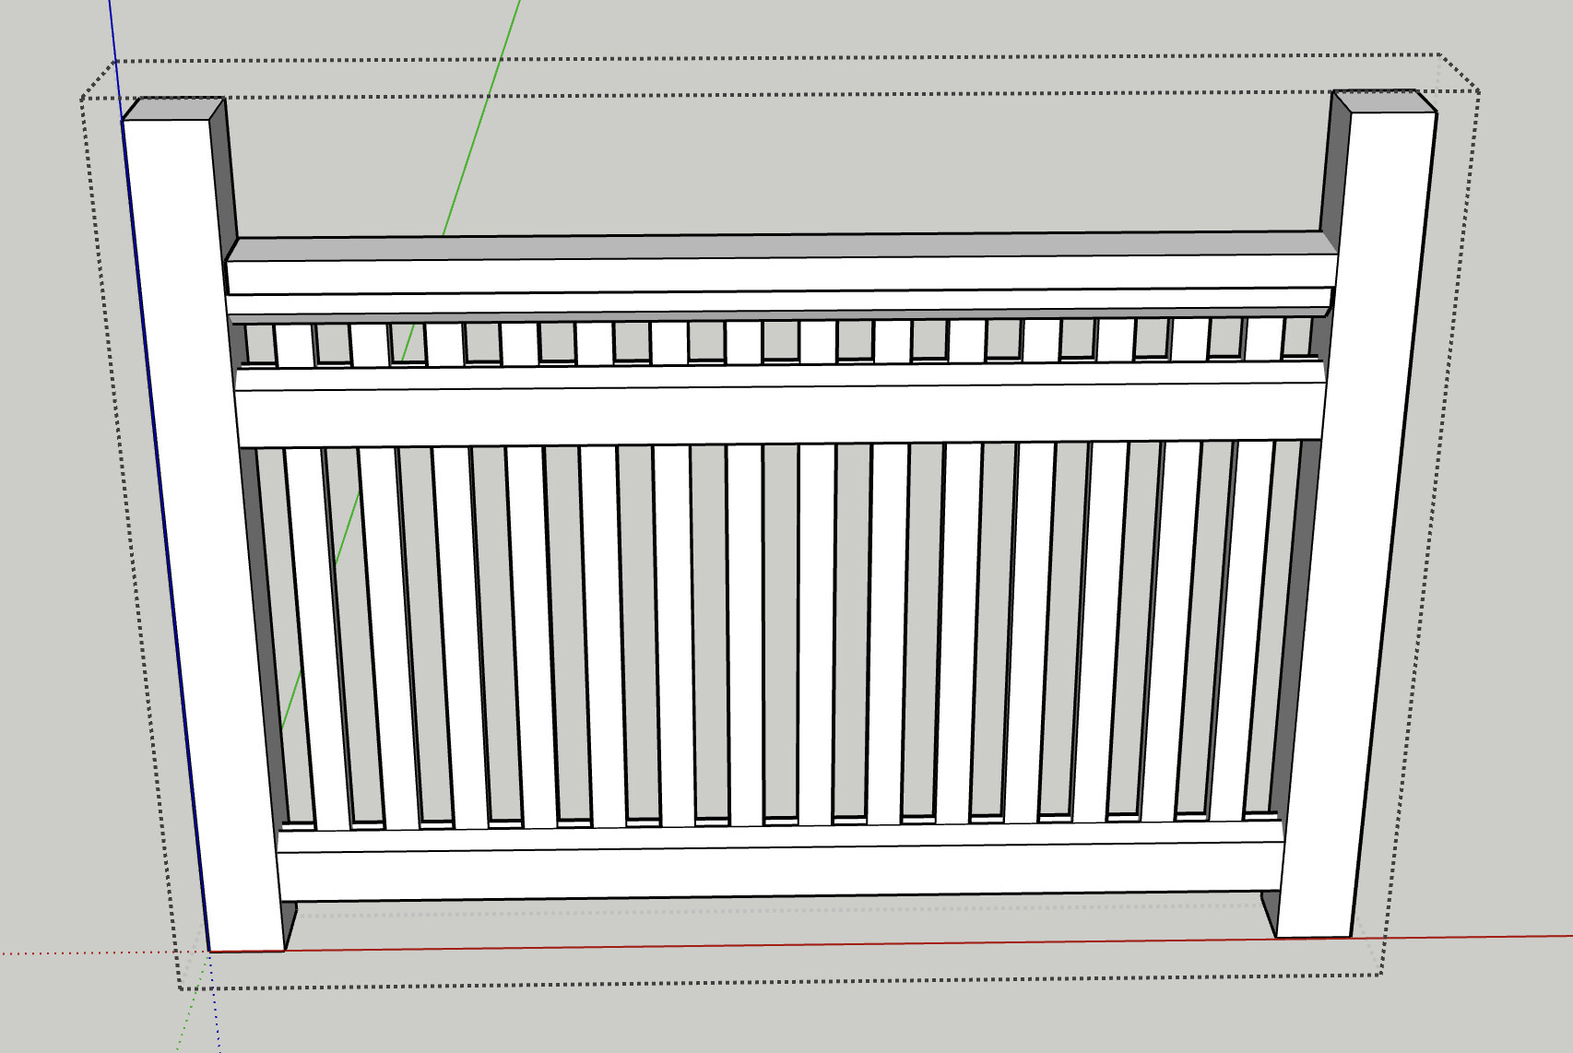Select the leftmost short upper baluster
The height and width of the screenshot is (1053, 1573).
pyautogui.click(x=294, y=346)
